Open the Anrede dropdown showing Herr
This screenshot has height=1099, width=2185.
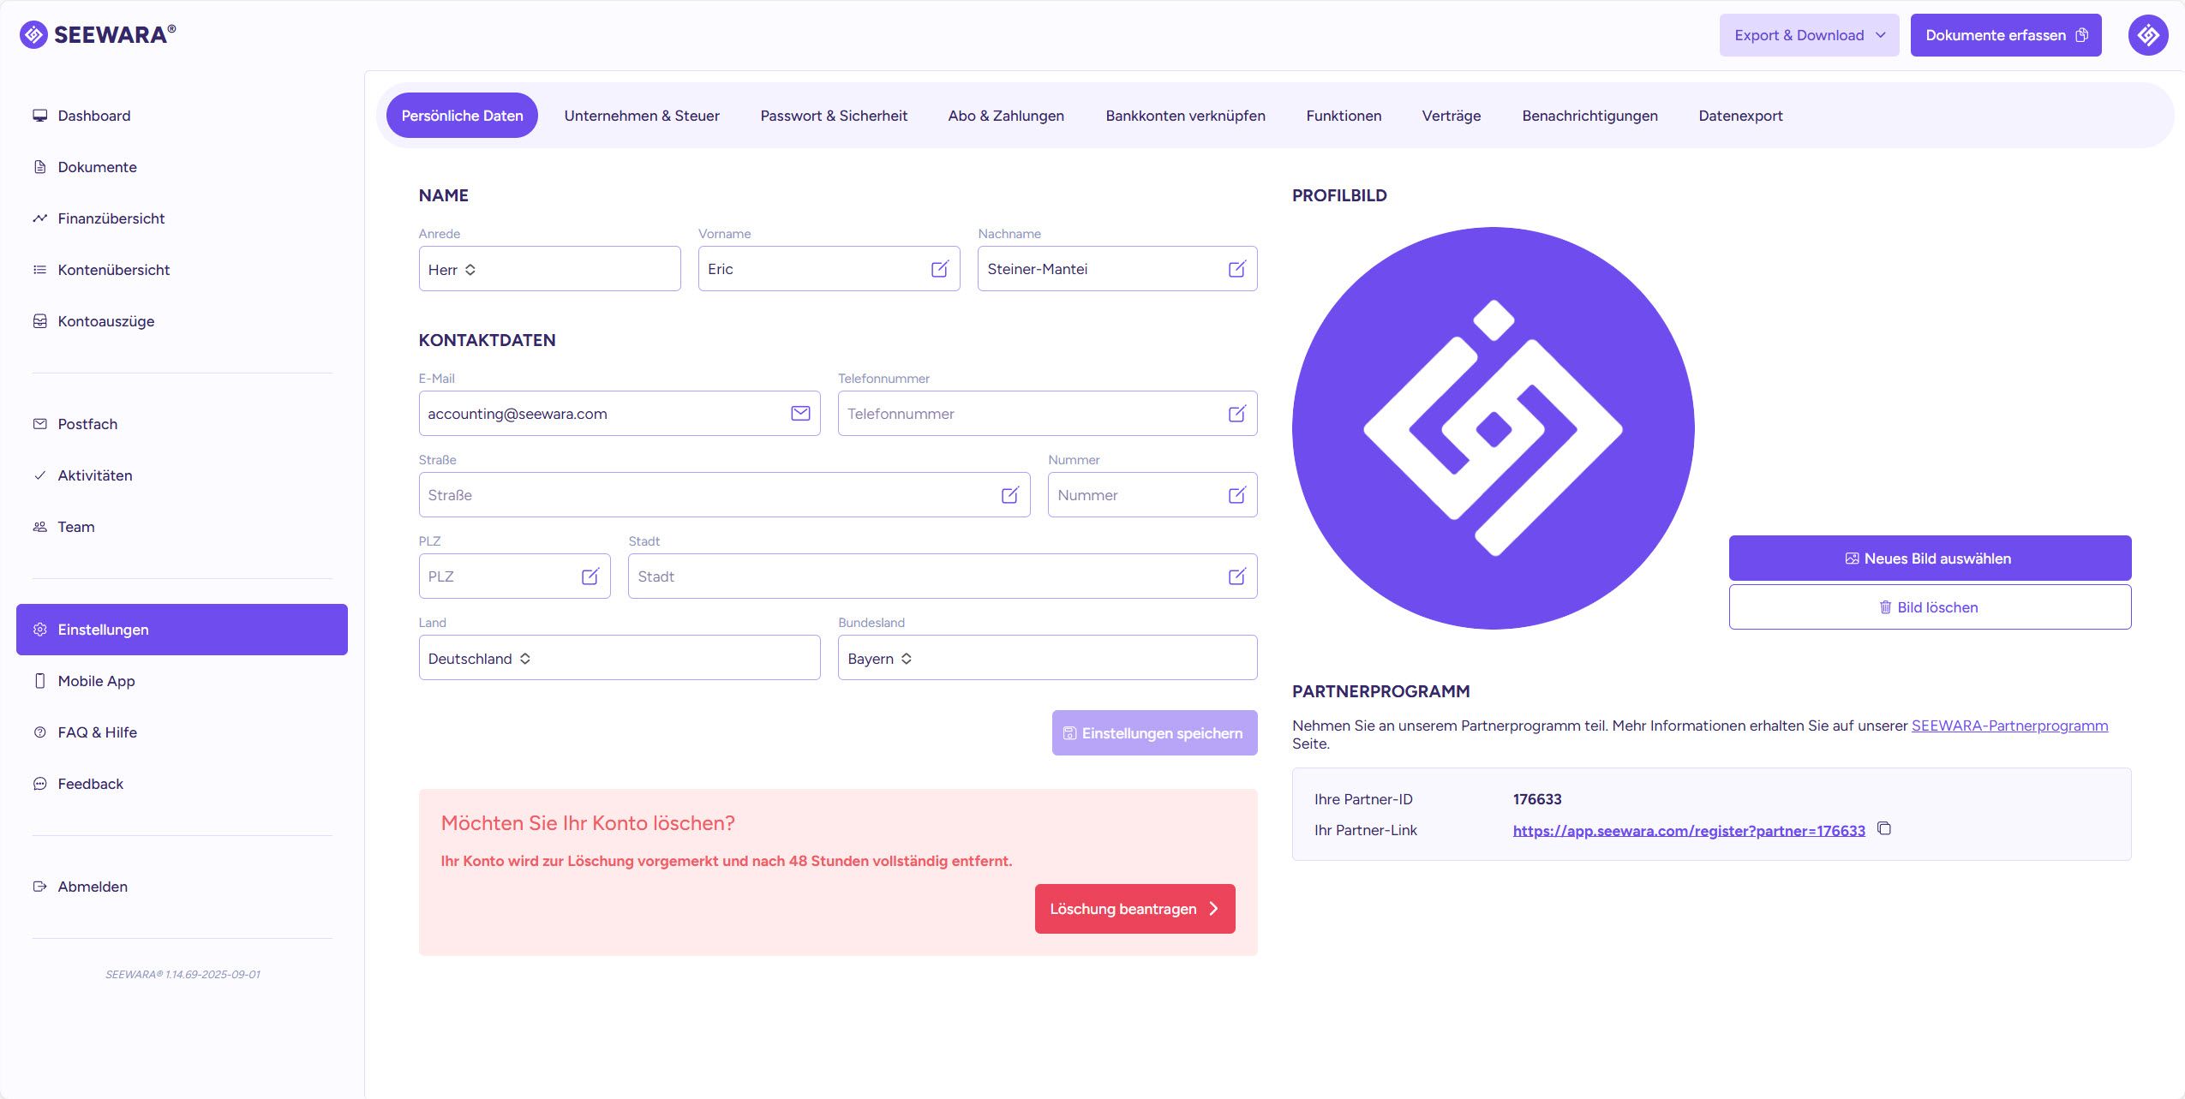click(548, 269)
